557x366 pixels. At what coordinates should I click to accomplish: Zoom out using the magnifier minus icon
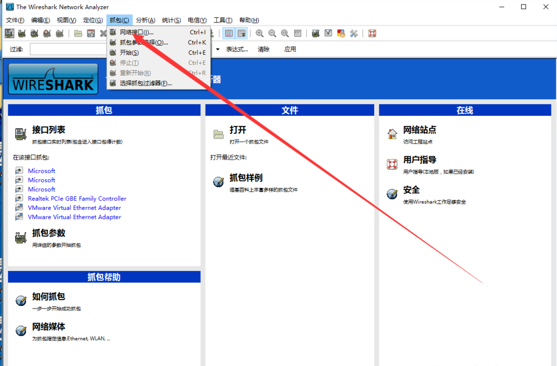272,33
